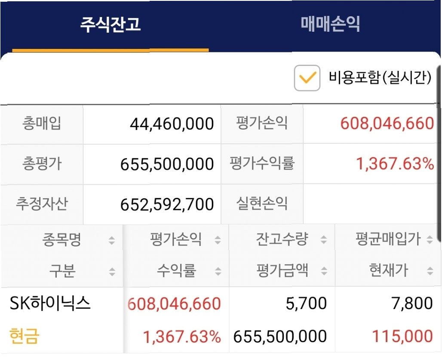The image size is (442, 358).
Task: Click SK하이닉스 row 평가손익 608,046,660
Action: point(174,304)
